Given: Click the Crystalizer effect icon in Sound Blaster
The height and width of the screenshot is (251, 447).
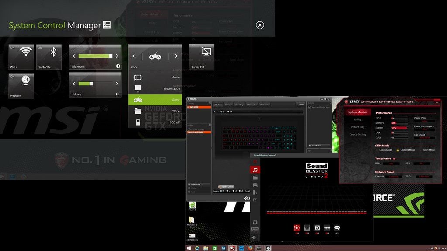Looking at the screenshot, I should (x=307, y=227).
